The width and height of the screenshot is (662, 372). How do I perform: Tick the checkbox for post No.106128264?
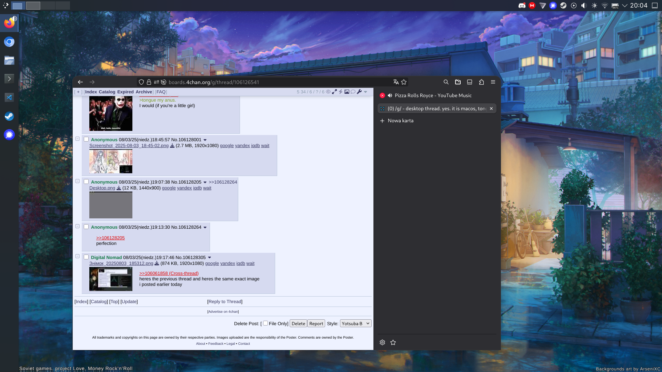(86, 227)
